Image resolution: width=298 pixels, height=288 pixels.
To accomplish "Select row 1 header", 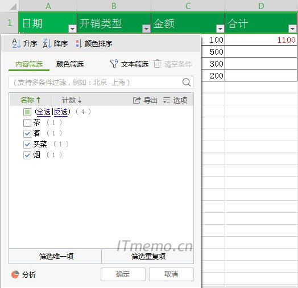I will tap(9, 23).
